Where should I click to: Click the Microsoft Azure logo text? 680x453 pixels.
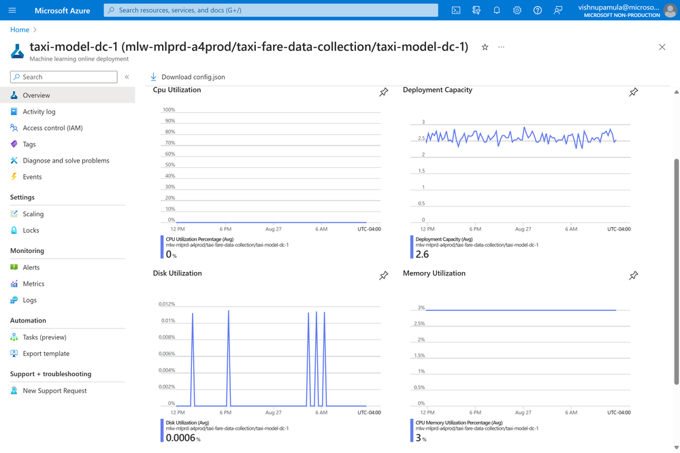(x=62, y=10)
